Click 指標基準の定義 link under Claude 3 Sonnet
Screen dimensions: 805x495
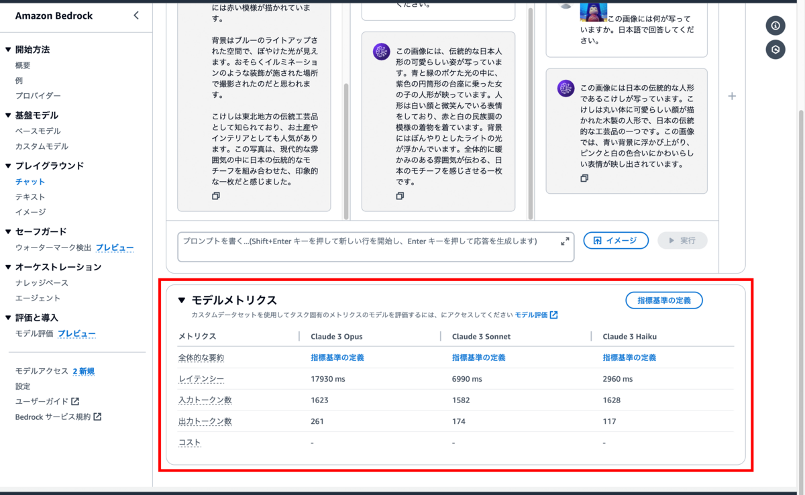click(479, 357)
